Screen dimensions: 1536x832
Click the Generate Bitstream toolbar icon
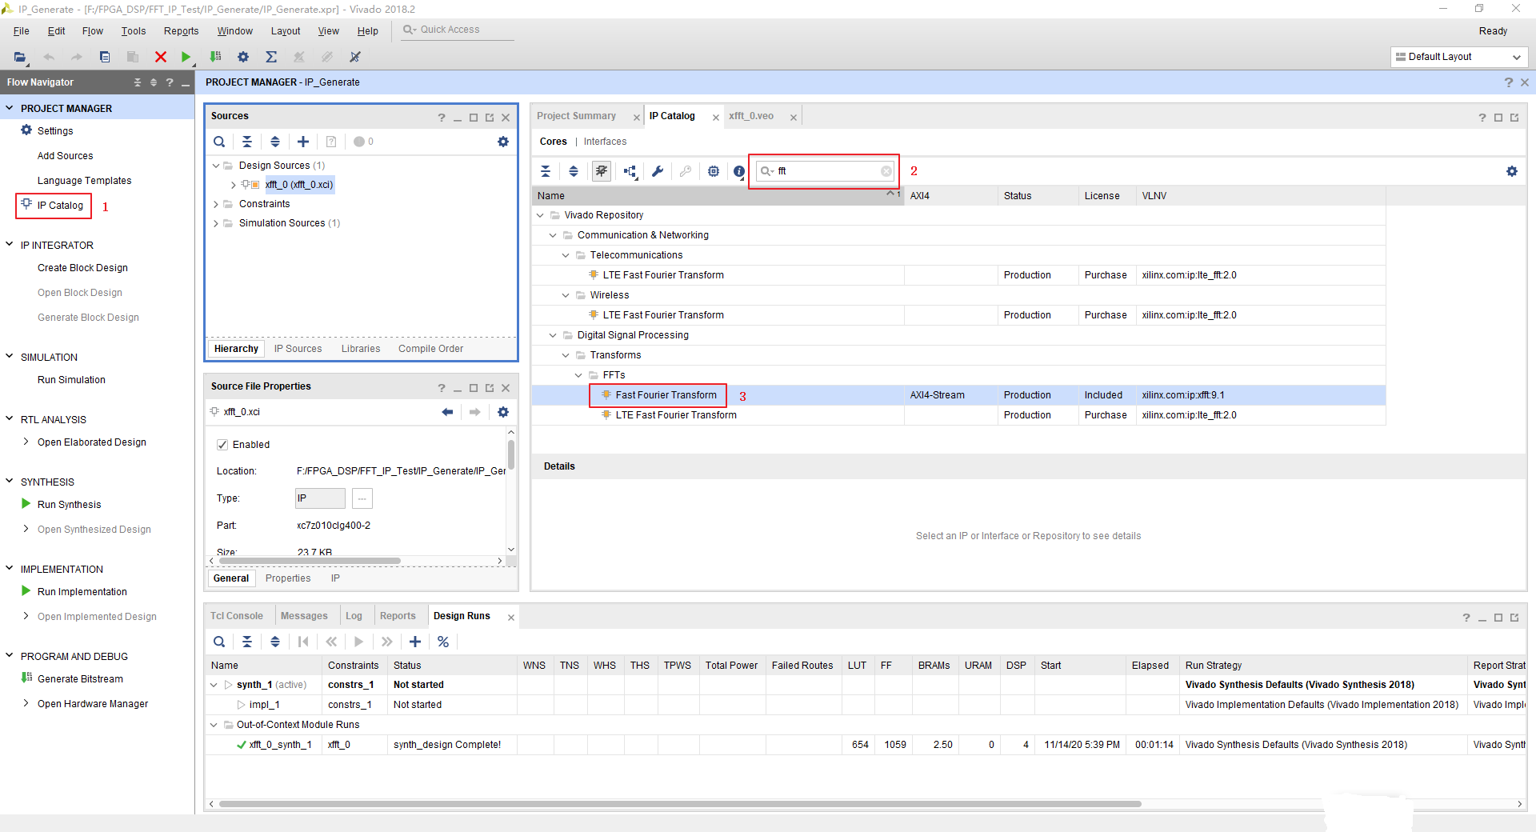point(215,57)
